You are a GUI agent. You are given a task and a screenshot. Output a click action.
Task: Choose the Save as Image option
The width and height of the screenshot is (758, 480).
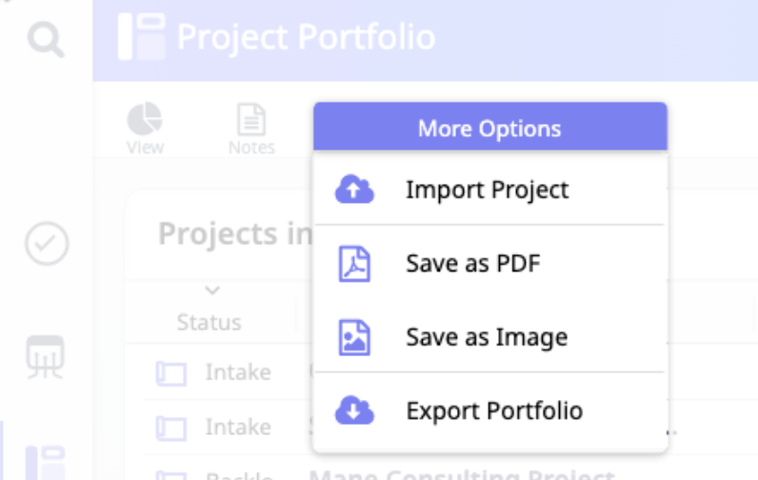pyautogui.click(x=486, y=337)
